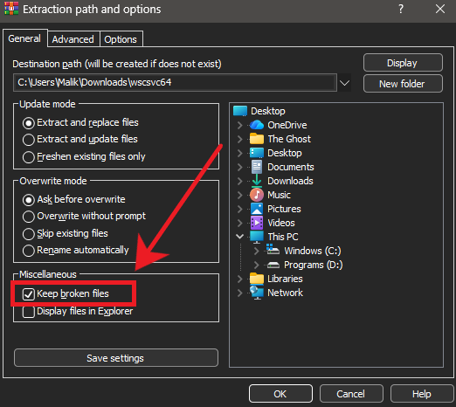Viewport: 456px width, 407px height.
Task: Click the WinRAR icon in title bar
Action: click(x=11, y=9)
